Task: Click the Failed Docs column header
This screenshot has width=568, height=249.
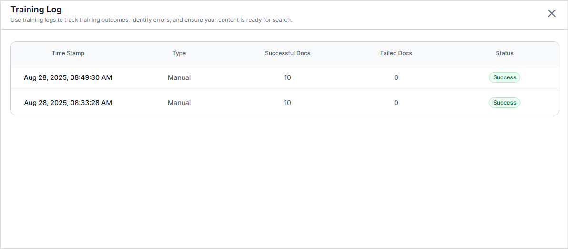Action: [x=396, y=53]
